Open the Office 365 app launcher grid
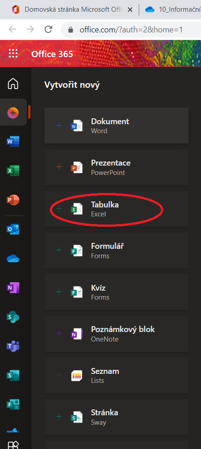The height and width of the screenshot is (449, 201). 13,54
